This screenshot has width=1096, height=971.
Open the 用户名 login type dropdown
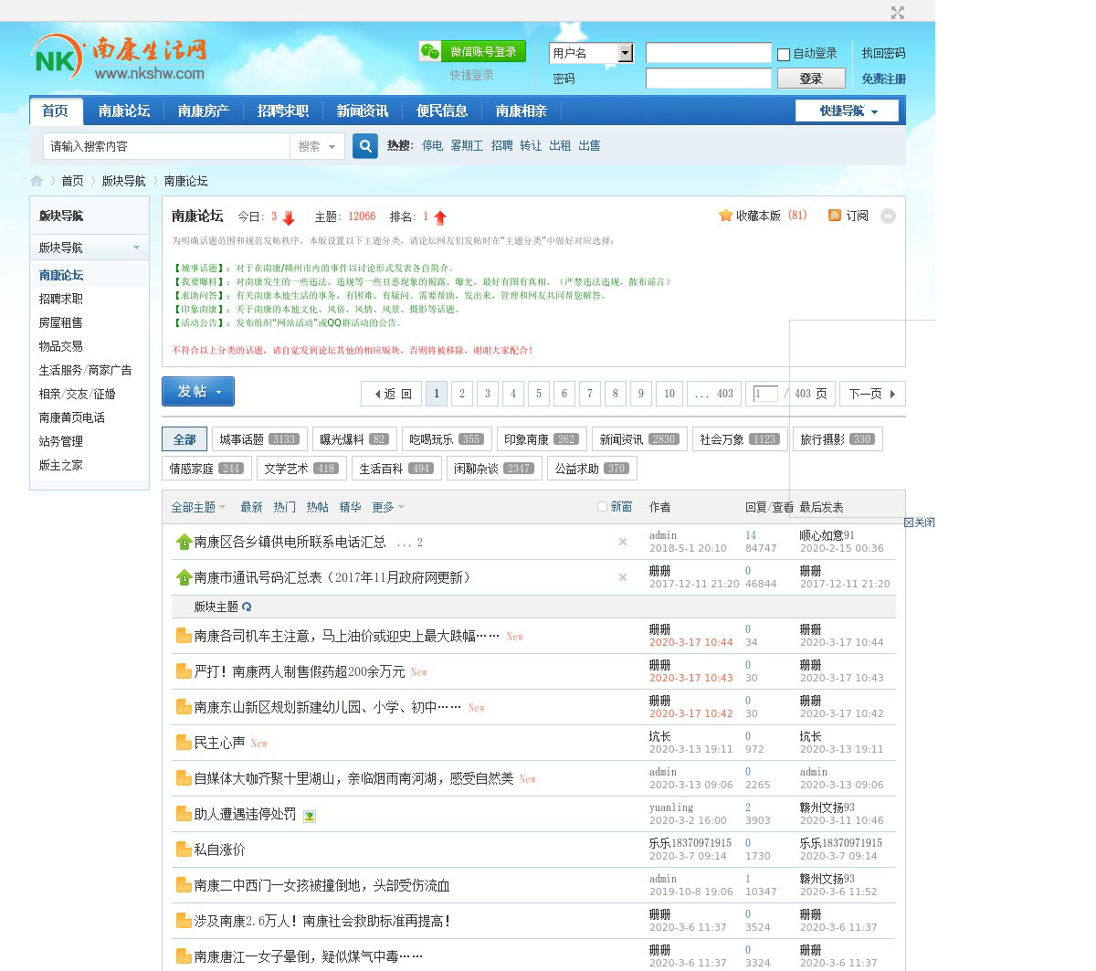coord(626,53)
